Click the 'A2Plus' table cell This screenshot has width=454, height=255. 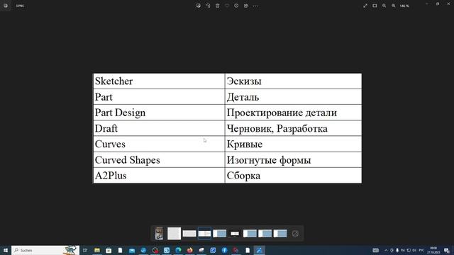click(159, 176)
